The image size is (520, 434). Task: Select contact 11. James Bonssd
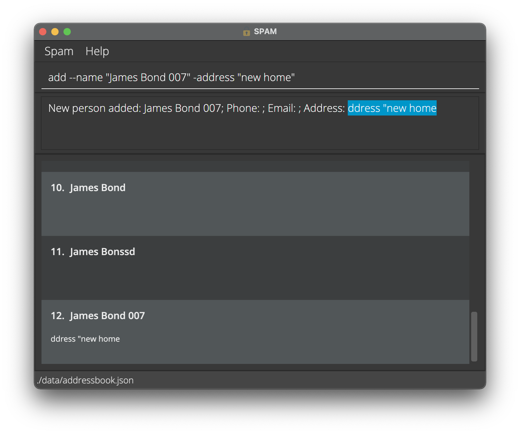tap(255, 268)
